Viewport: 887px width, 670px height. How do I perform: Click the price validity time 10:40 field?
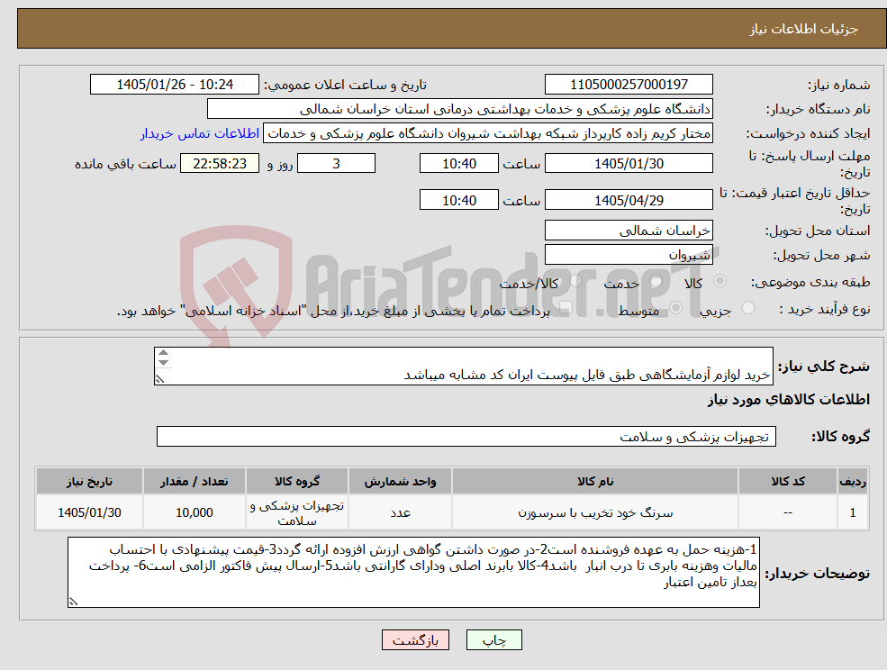(458, 200)
